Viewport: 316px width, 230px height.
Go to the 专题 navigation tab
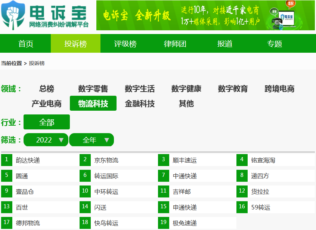click(275, 44)
